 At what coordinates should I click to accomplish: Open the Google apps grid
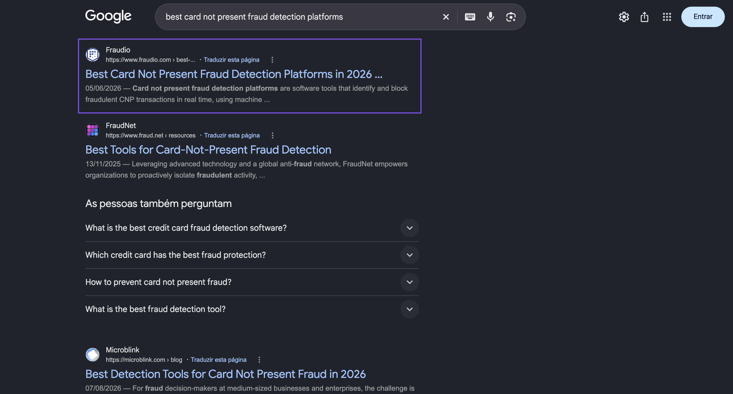coord(667,17)
